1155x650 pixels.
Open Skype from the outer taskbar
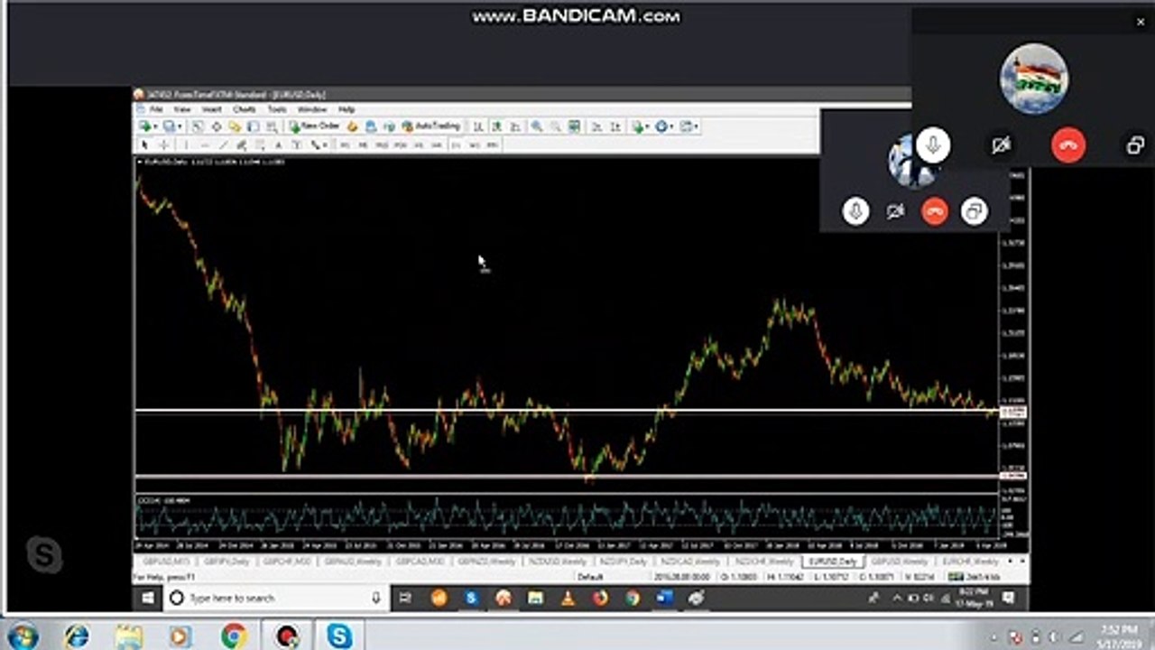[x=339, y=636]
